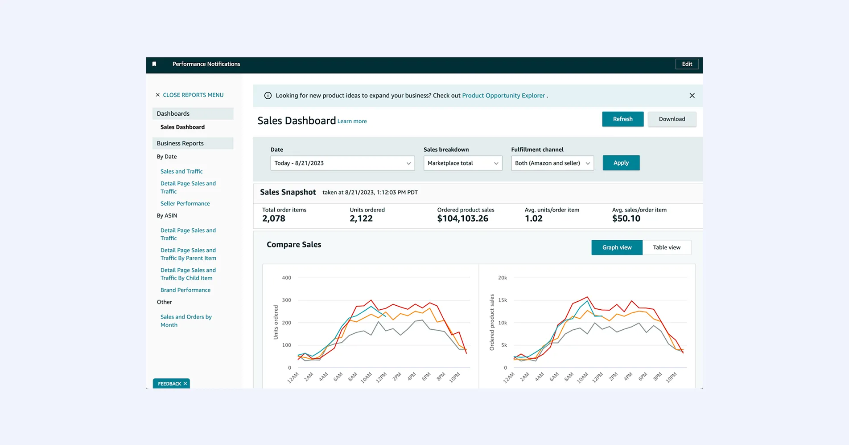
Task: Open Detail Page Sales and Traffic By Parent Item
Action: (x=188, y=254)
